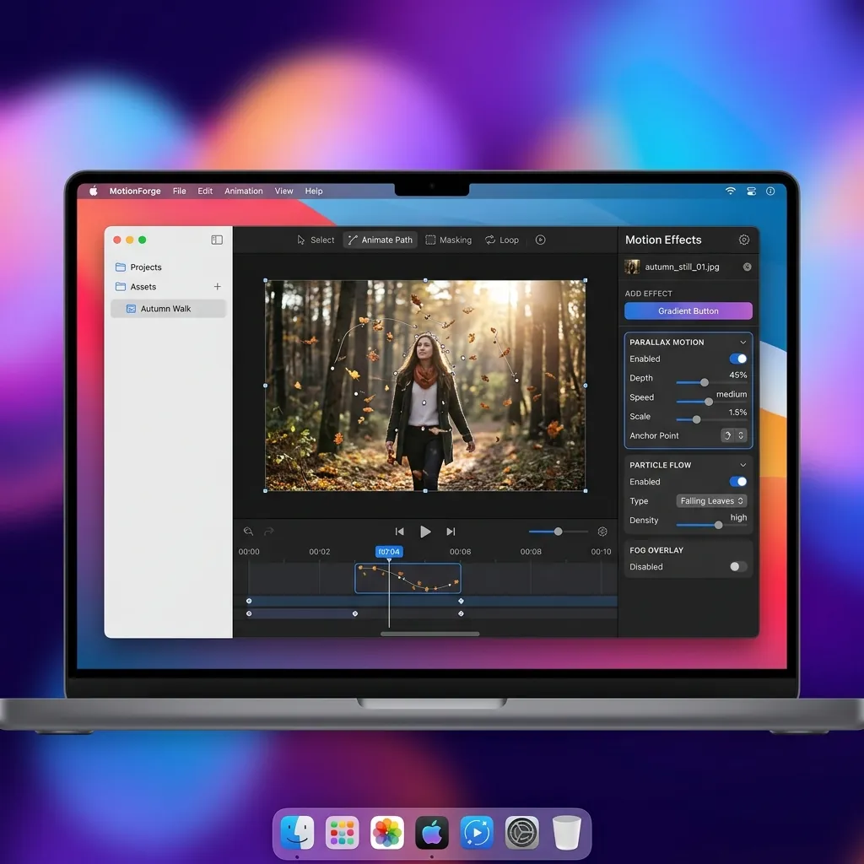The image size is (864, 864).
Task: Click the timeline horizontal scrollbar
Action: pyautogui.click(x=429, y=634)
